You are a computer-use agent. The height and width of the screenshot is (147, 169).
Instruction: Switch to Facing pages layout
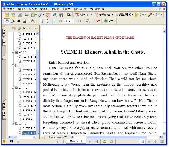tap(162, 141)
